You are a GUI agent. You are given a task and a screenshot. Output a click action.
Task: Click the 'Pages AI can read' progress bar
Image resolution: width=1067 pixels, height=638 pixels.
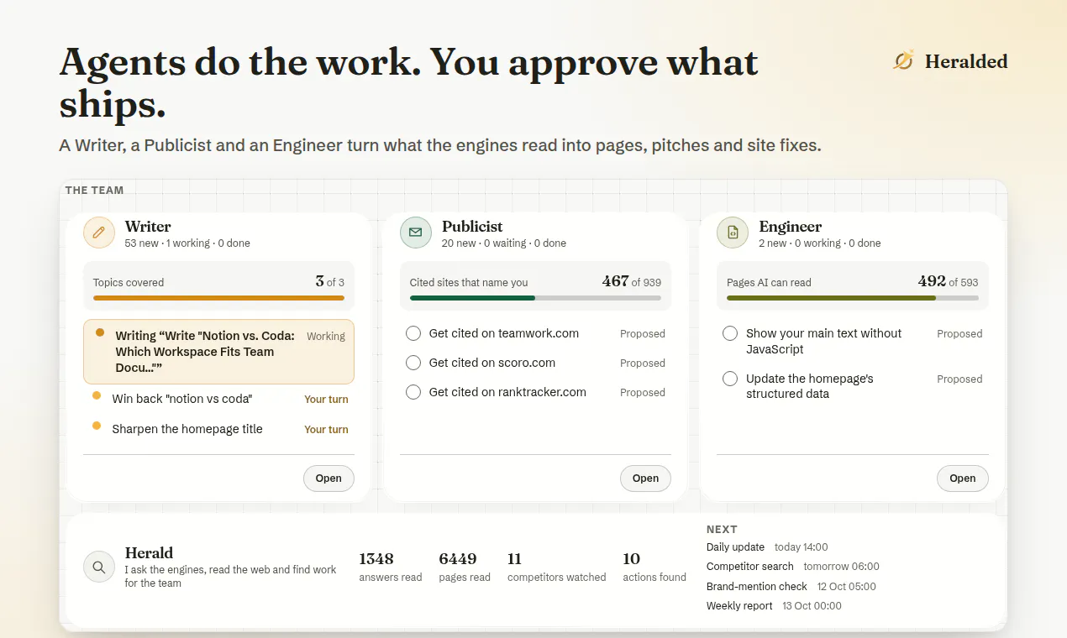[853, 297]
